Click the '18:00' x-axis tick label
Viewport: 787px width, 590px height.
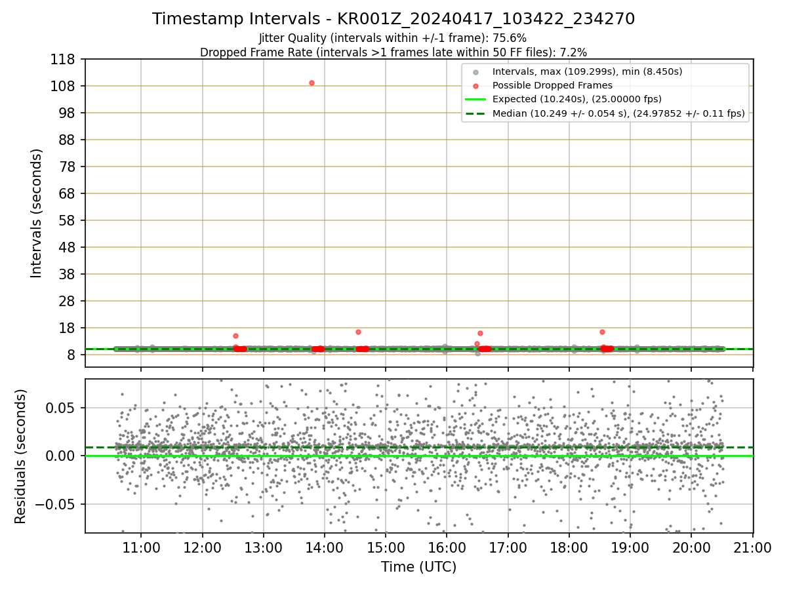pos(569,548)
